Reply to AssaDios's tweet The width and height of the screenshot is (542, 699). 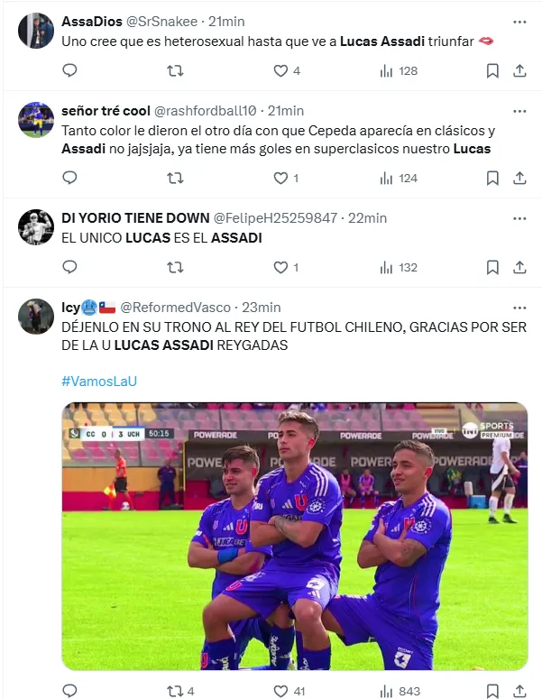70,70
